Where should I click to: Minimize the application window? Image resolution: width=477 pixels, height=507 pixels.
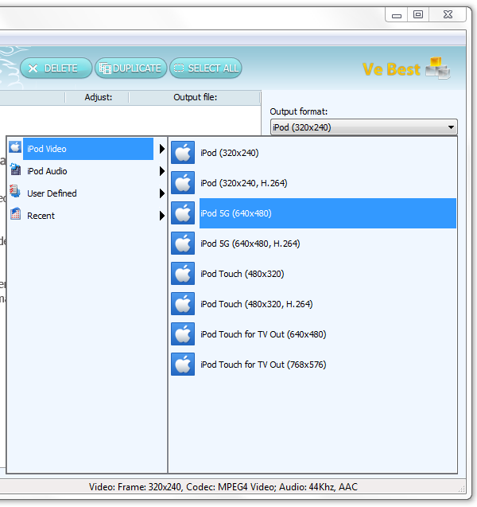(397, 15)
